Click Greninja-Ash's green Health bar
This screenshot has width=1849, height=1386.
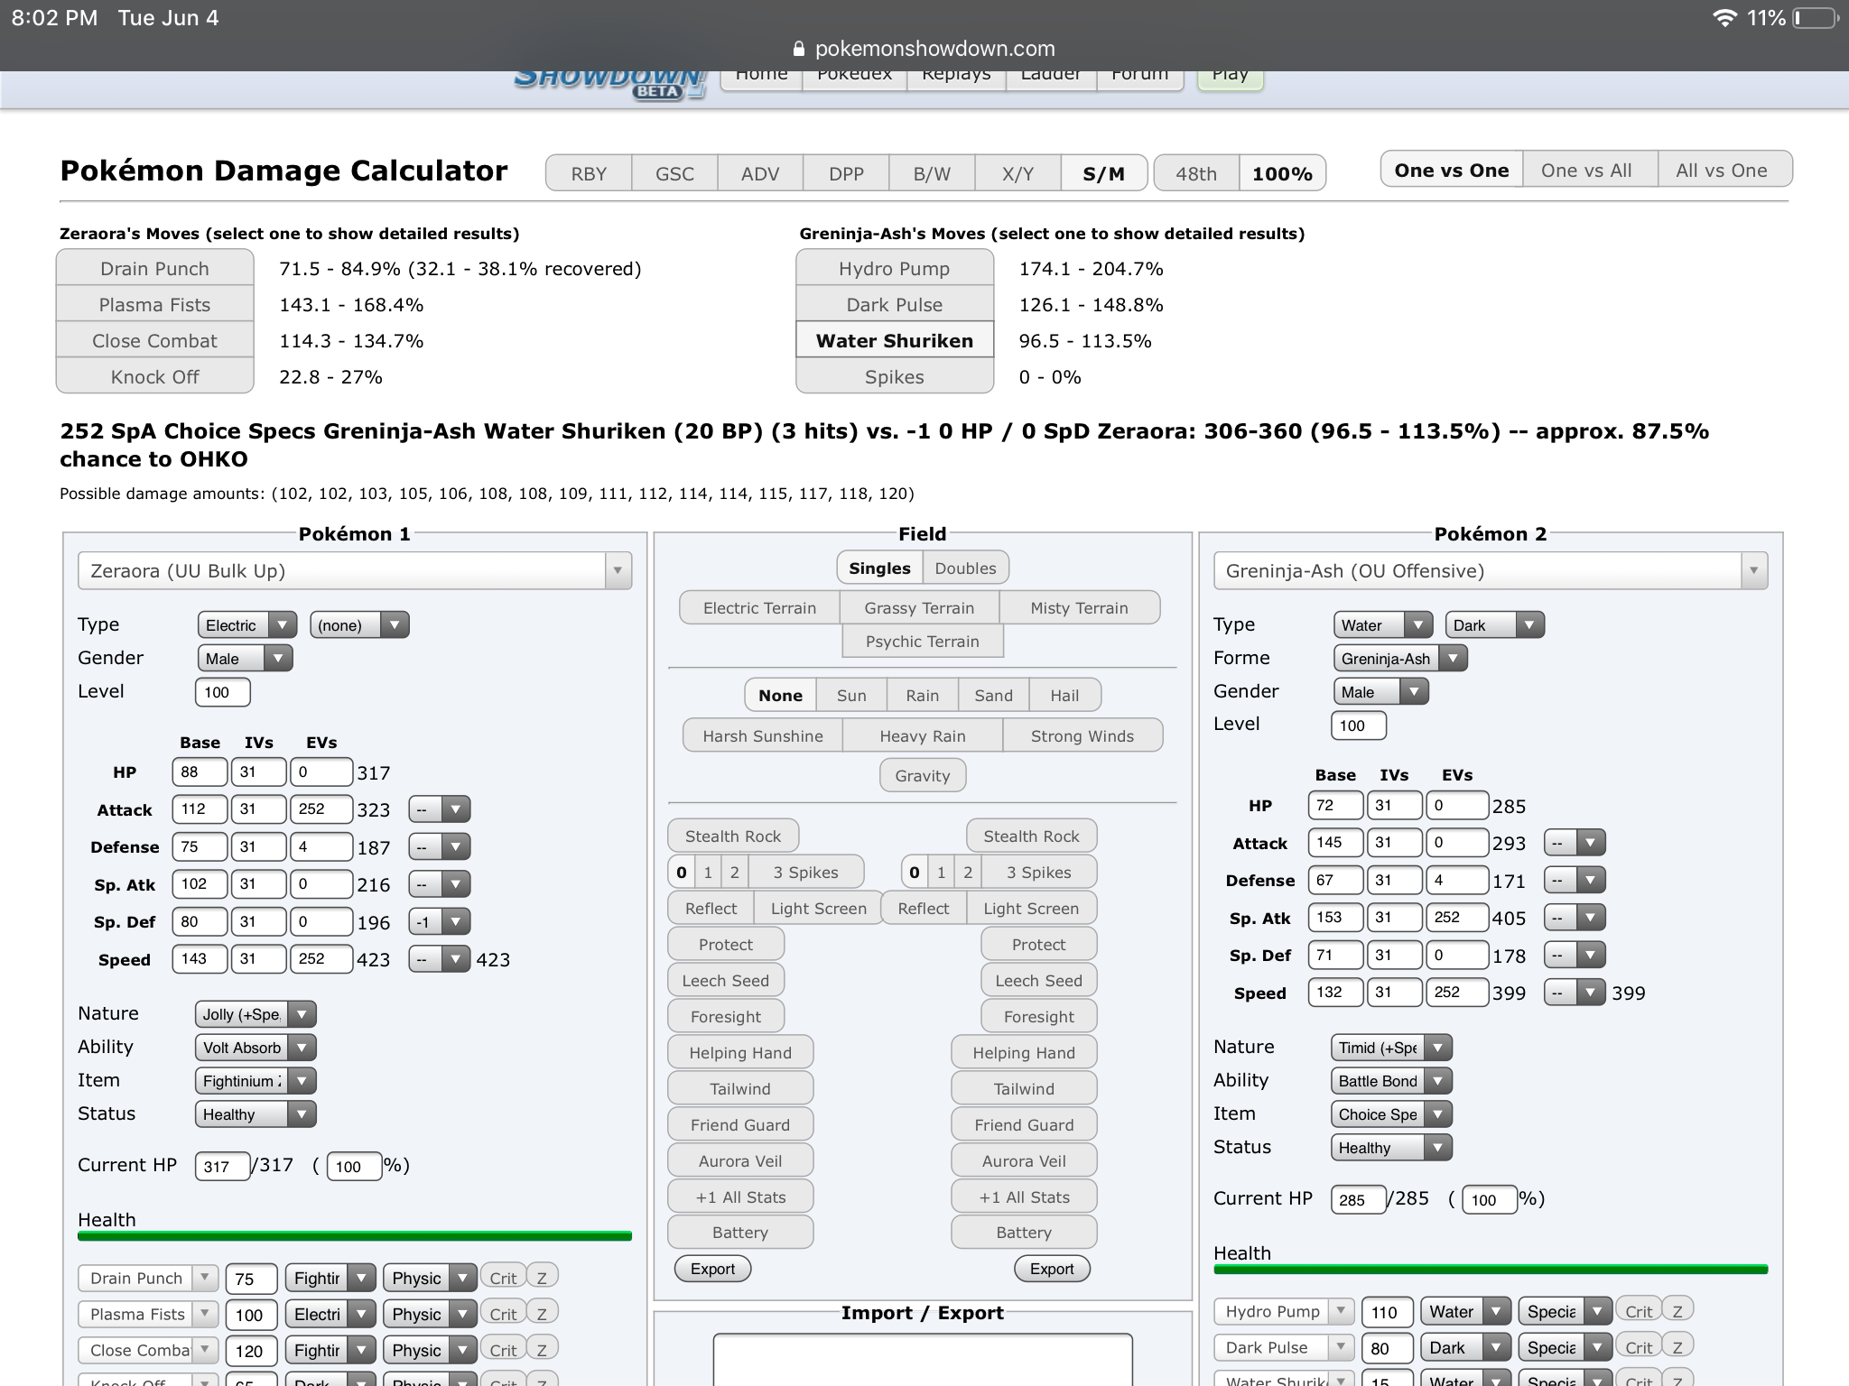(1491, 1270)
